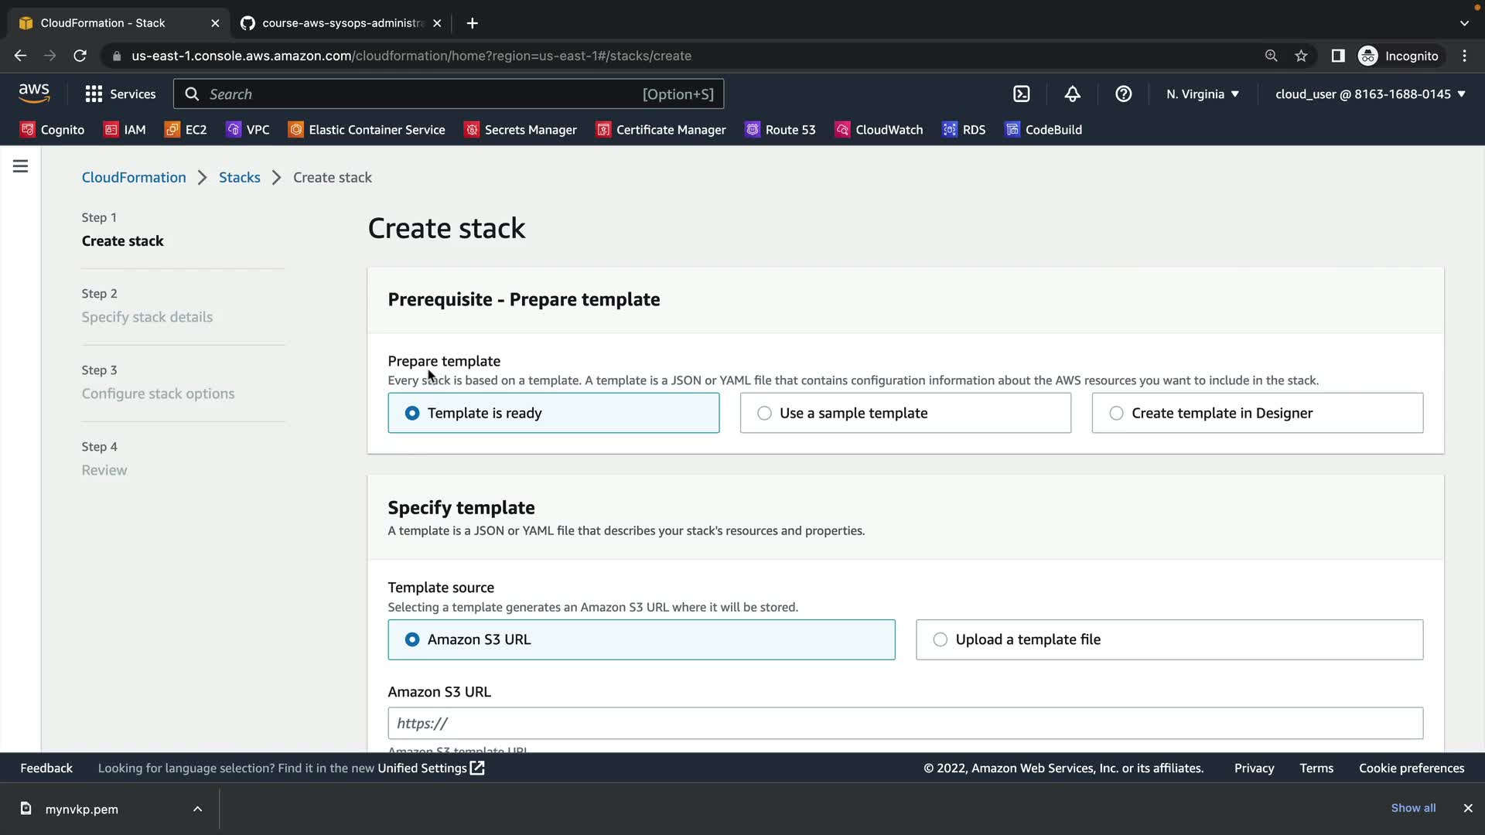Image resolution: width=1485 pixels, height=835 pixels.
Task: Switch to the course-aws-sysops GitHub tab
Action: tap(341, 23)
